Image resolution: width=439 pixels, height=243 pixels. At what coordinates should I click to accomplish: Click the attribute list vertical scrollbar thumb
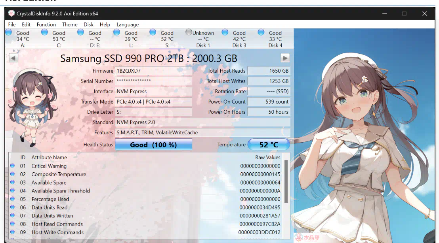pyautogui.click(x=286, y=181)
